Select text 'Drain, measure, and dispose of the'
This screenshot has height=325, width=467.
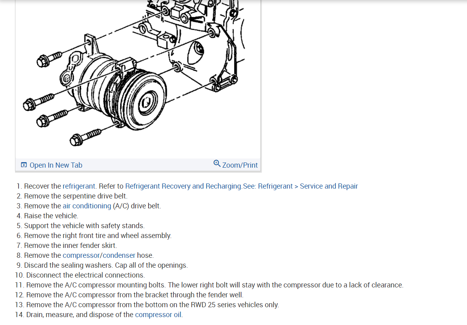coord(79,315)
